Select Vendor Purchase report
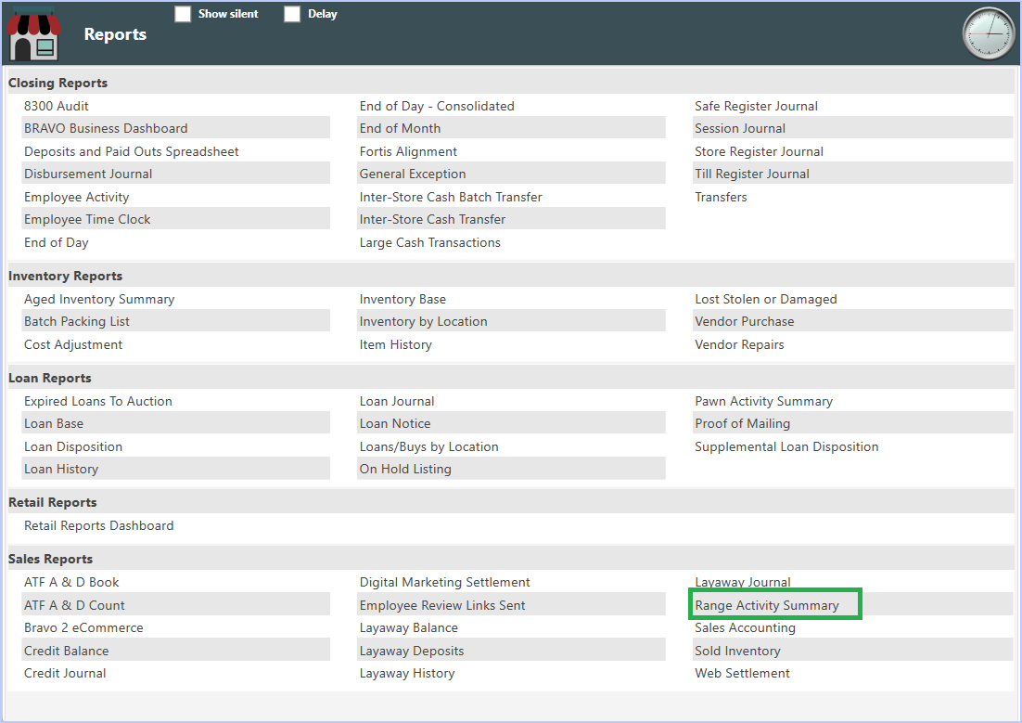Image resolution: width=1022 pixels, height=723 pixels. [x=745, y=321]
